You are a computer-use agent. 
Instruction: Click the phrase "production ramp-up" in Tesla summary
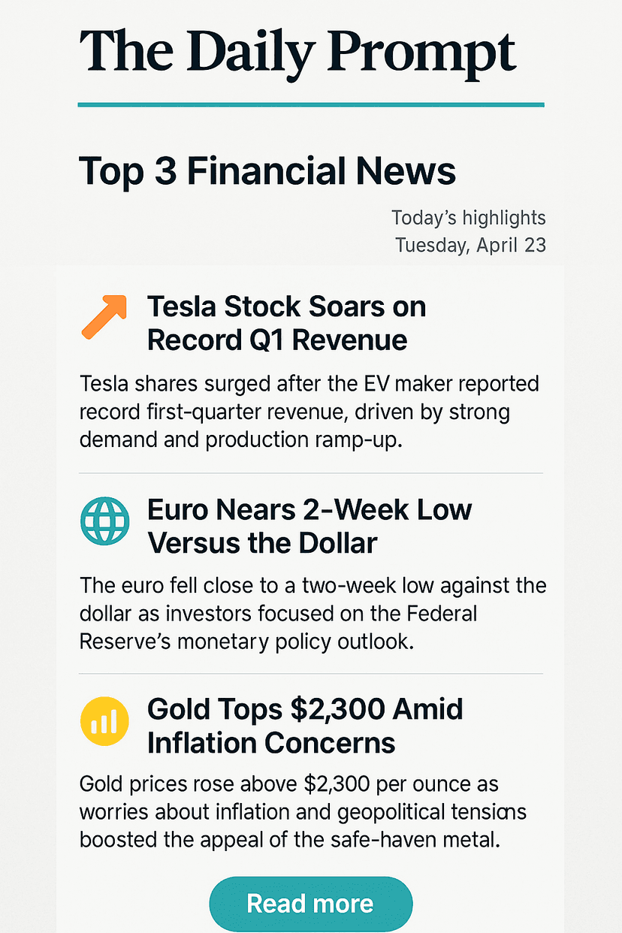pyautogui.click(x=303, y=439)
